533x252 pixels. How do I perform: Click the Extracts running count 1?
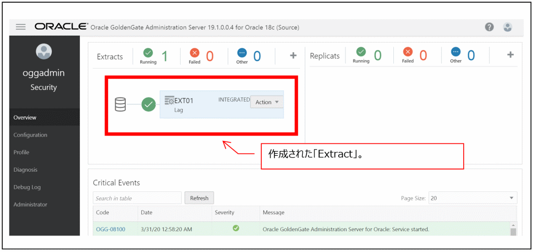click(165, 56)
